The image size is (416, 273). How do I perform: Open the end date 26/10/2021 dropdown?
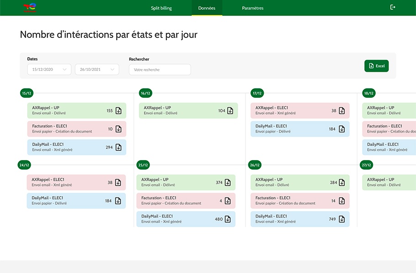point(97,70)
